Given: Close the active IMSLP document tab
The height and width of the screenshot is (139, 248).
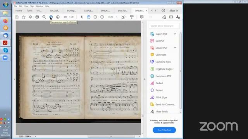Looking at the screenshot, I should (146, 10).
